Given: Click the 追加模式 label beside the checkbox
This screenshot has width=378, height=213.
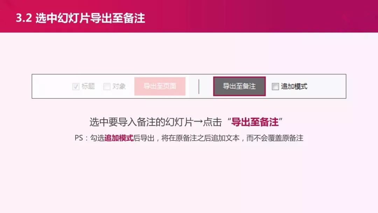Looking at the screenshot, I should click(x=294, y=86).
